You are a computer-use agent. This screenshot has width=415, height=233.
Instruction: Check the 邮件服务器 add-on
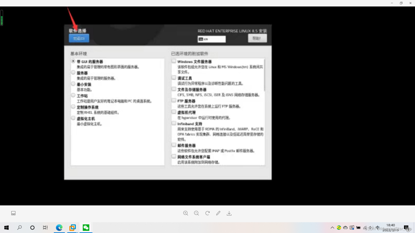coord(174,145)
